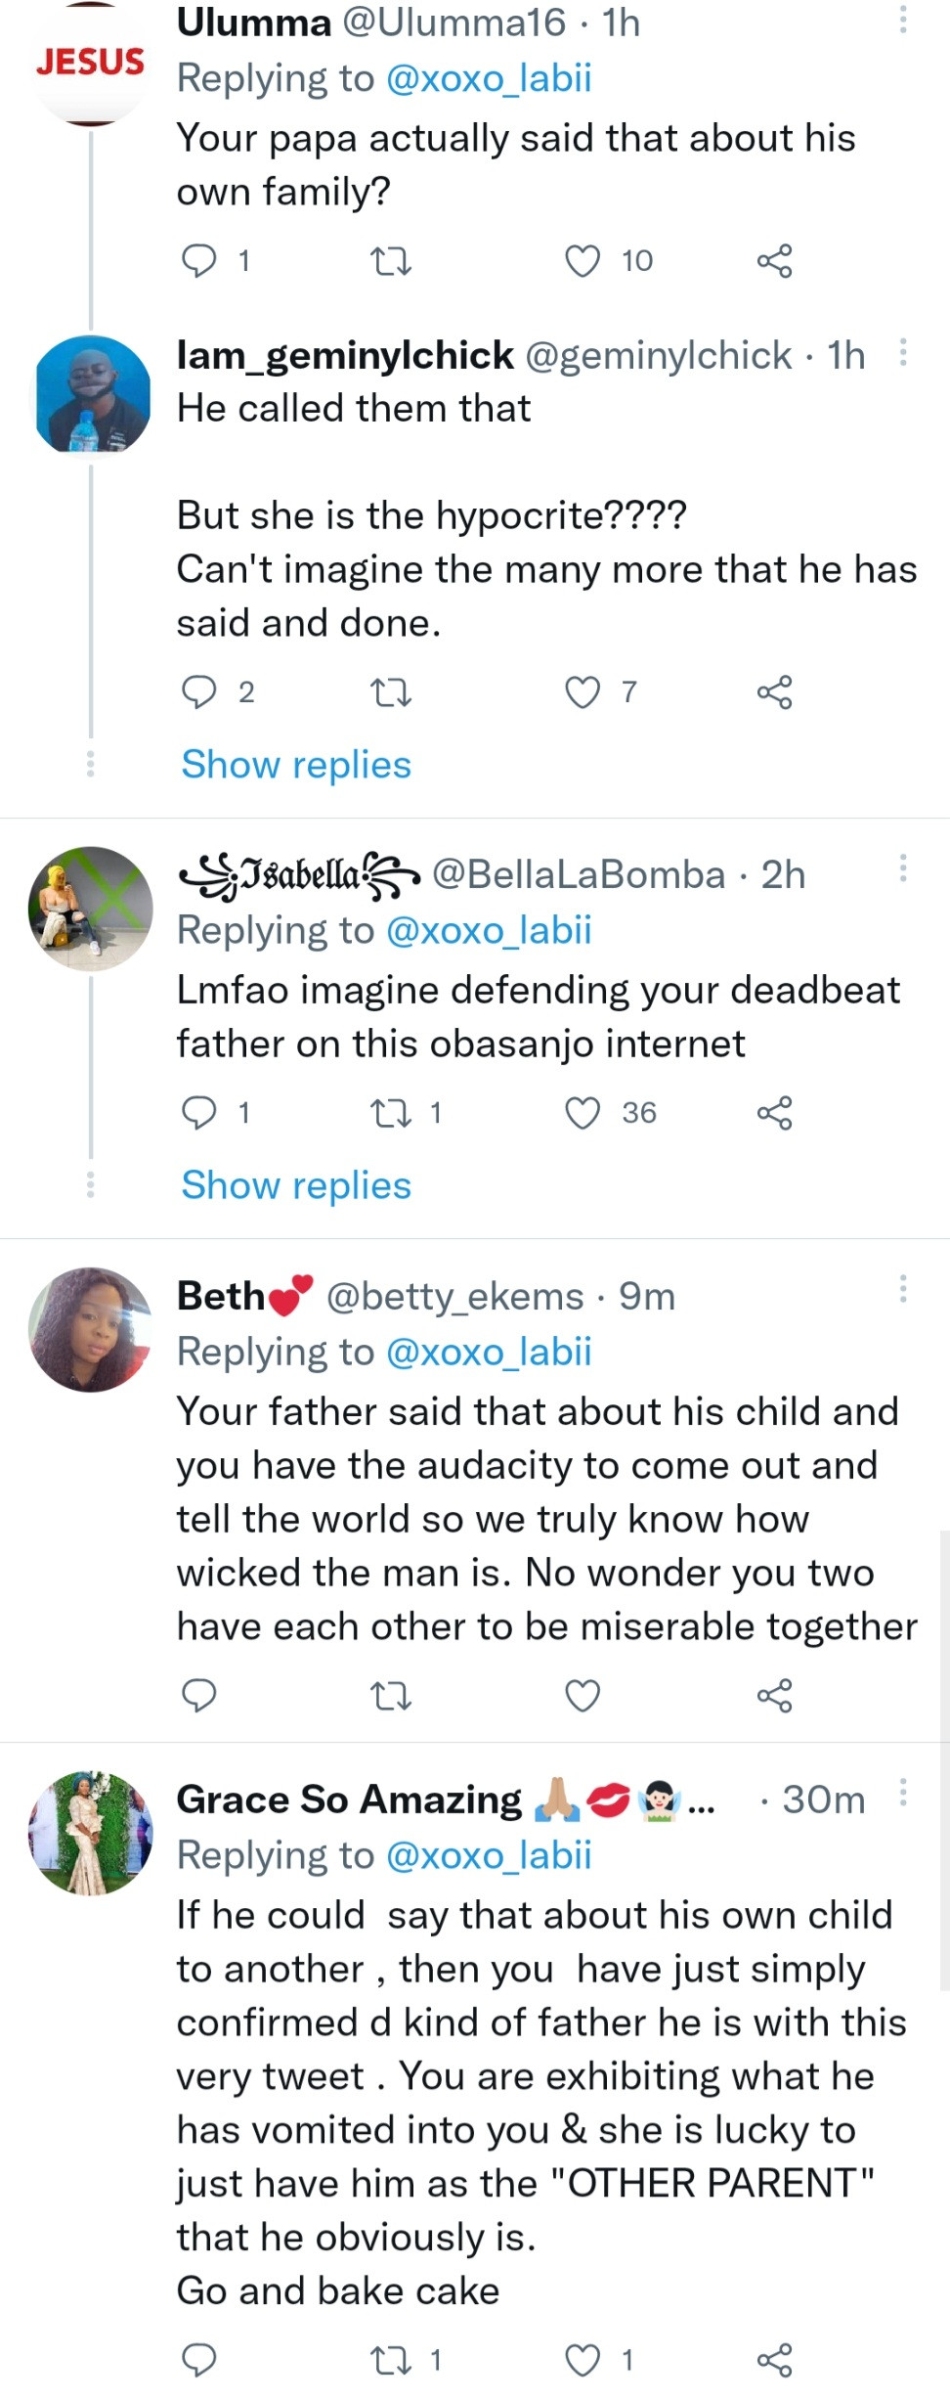View Beth's profile picture
Image resolution: width=950 pixels, height=2399 pixels.
click(x=90, y=1330)
